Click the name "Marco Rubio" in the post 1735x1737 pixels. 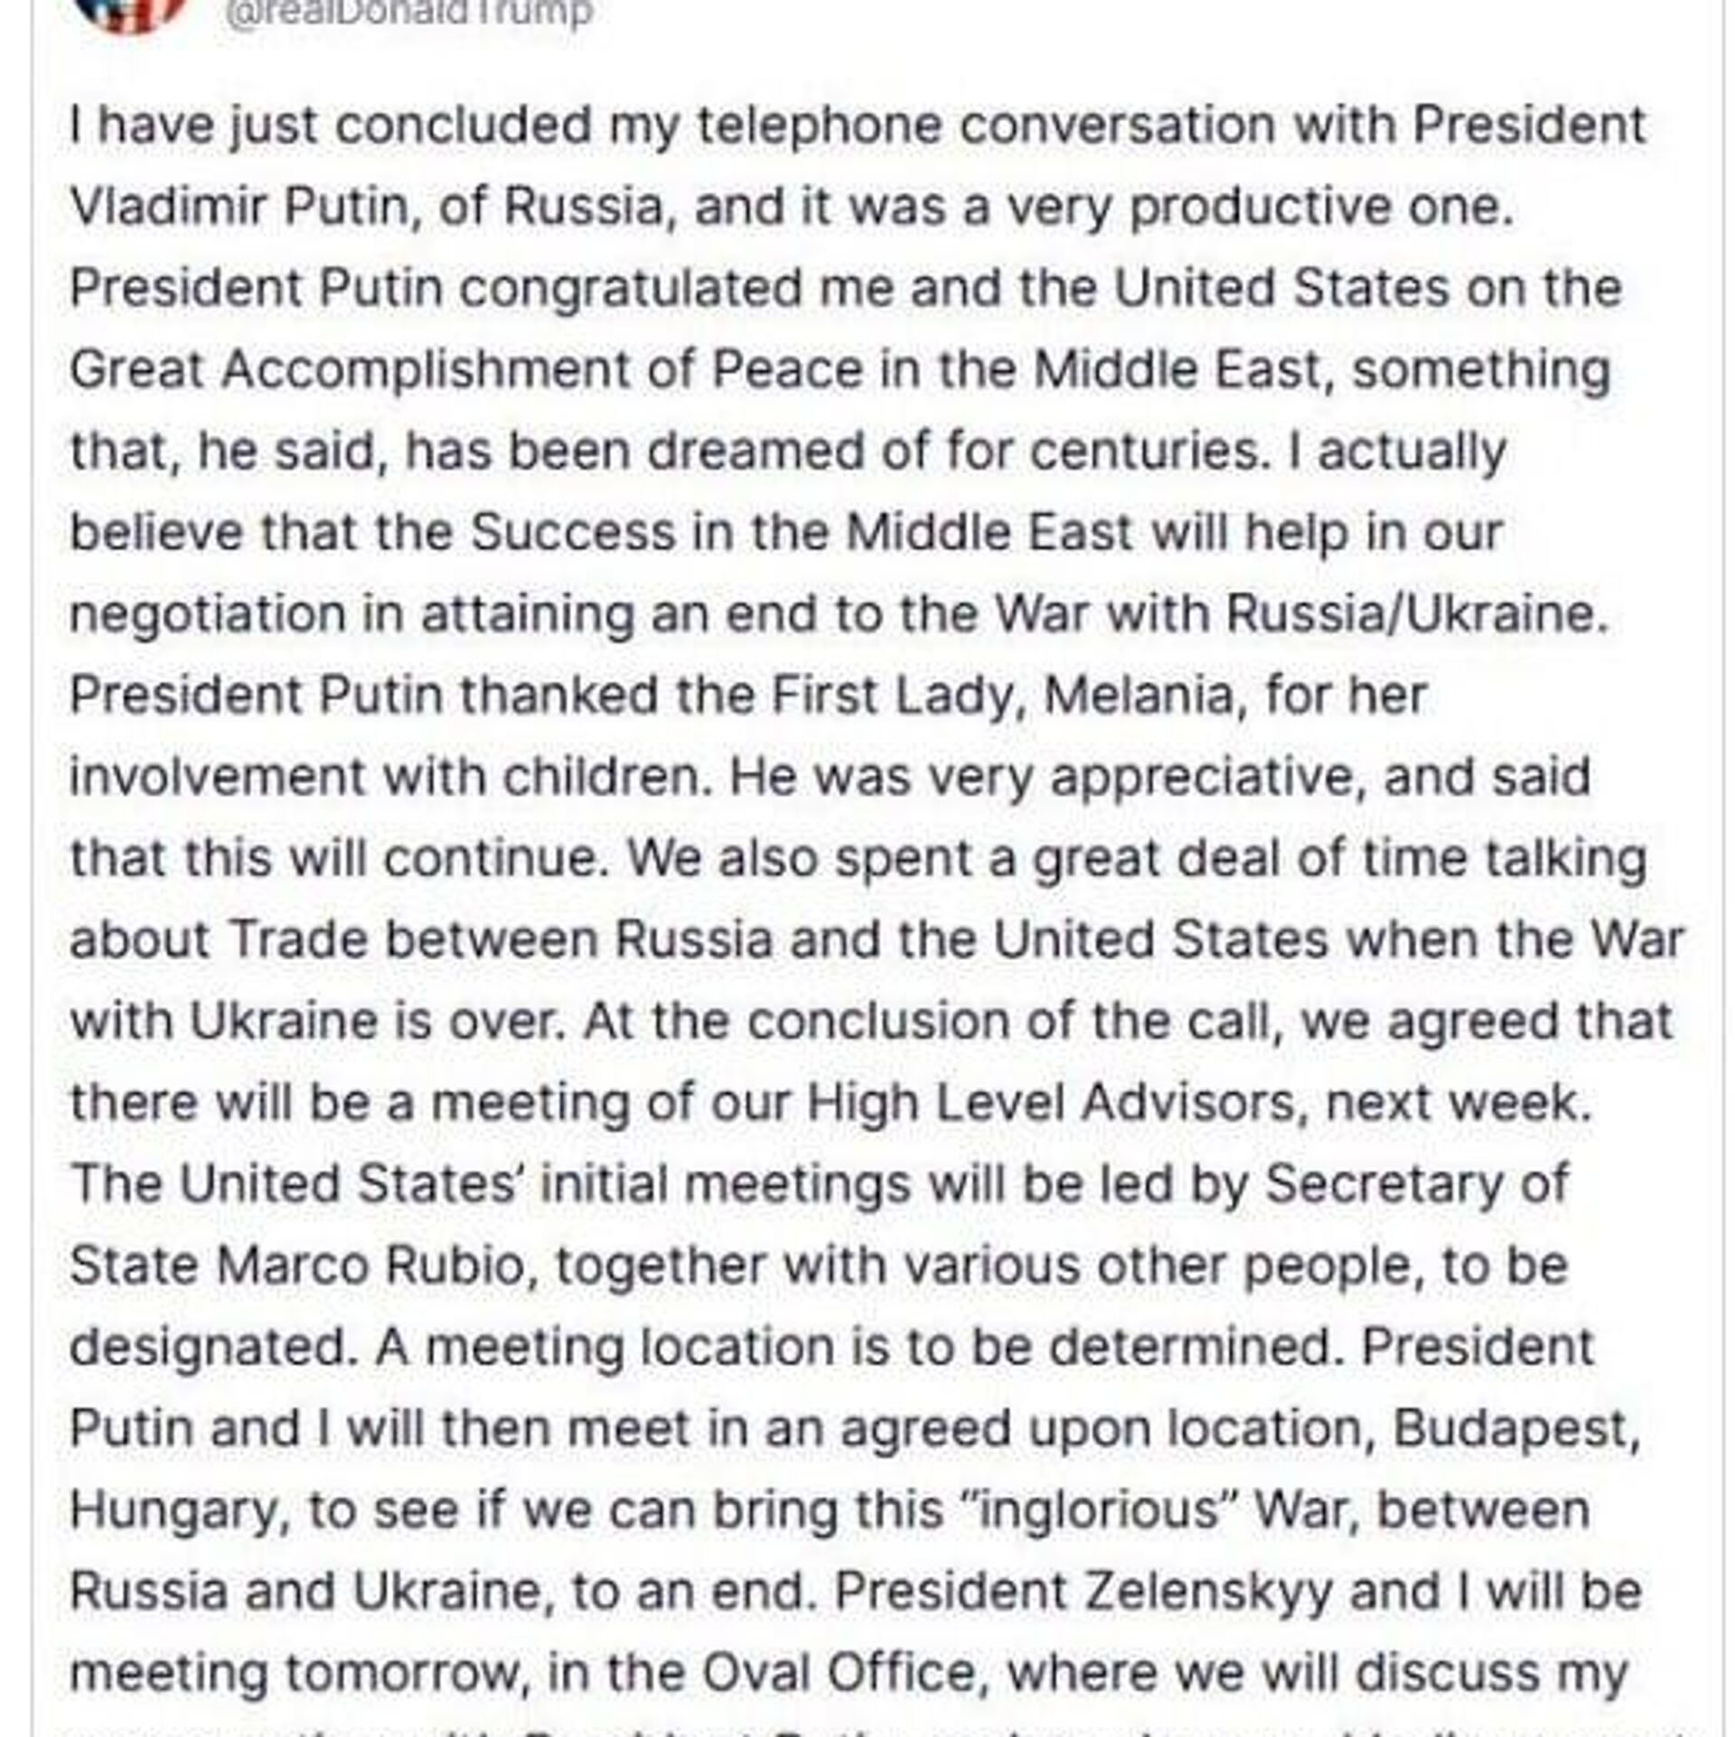click(x=371, y=1265)
